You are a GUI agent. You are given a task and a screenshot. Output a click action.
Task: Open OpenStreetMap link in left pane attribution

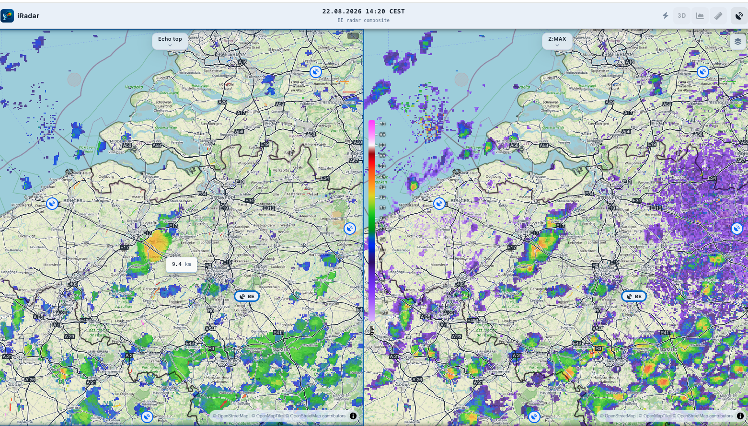tap(230, 416)
